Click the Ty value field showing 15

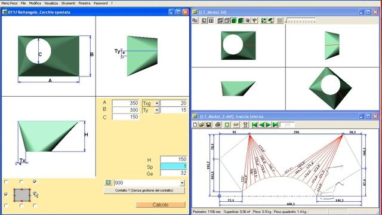174,110
